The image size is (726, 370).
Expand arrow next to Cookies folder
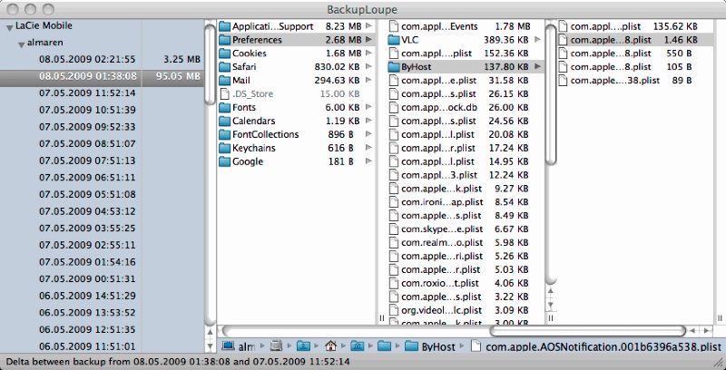(368, 54)
